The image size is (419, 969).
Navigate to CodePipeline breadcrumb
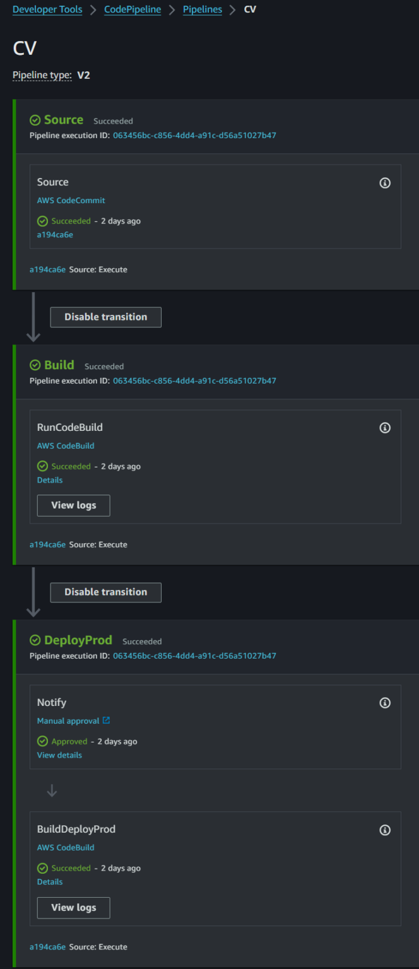(x=133, y=9)
